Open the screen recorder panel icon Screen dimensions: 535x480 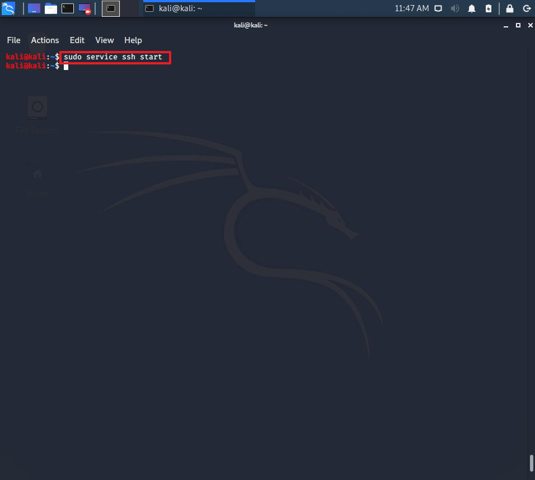point(85,8)
